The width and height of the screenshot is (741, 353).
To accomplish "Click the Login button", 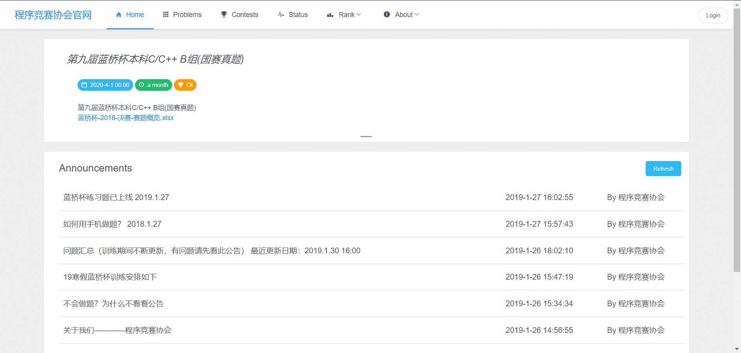I will pyautogui.click(x=713, y=15).
